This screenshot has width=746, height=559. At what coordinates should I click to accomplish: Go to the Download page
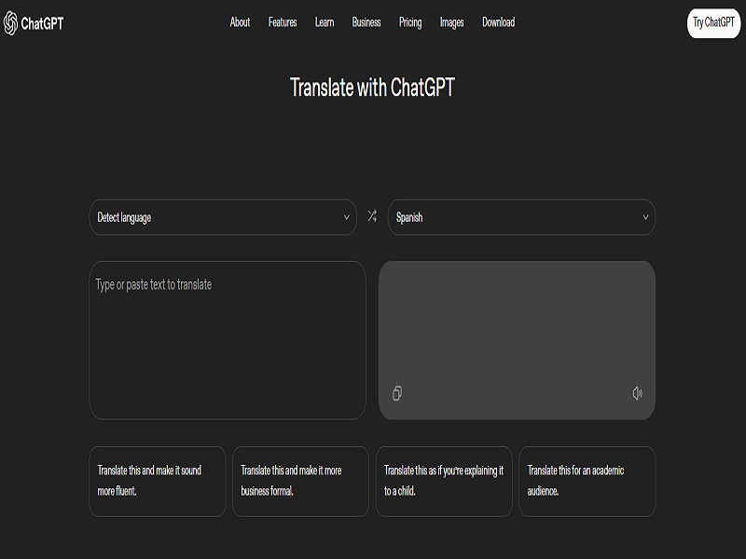point(498,21)
